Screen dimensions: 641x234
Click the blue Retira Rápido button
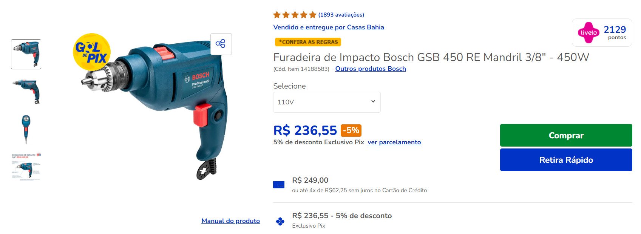point(566,160)
